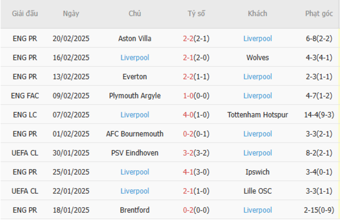Open the AFC Bournemouth team link
The image size is (340, 221).
point(134,134)
